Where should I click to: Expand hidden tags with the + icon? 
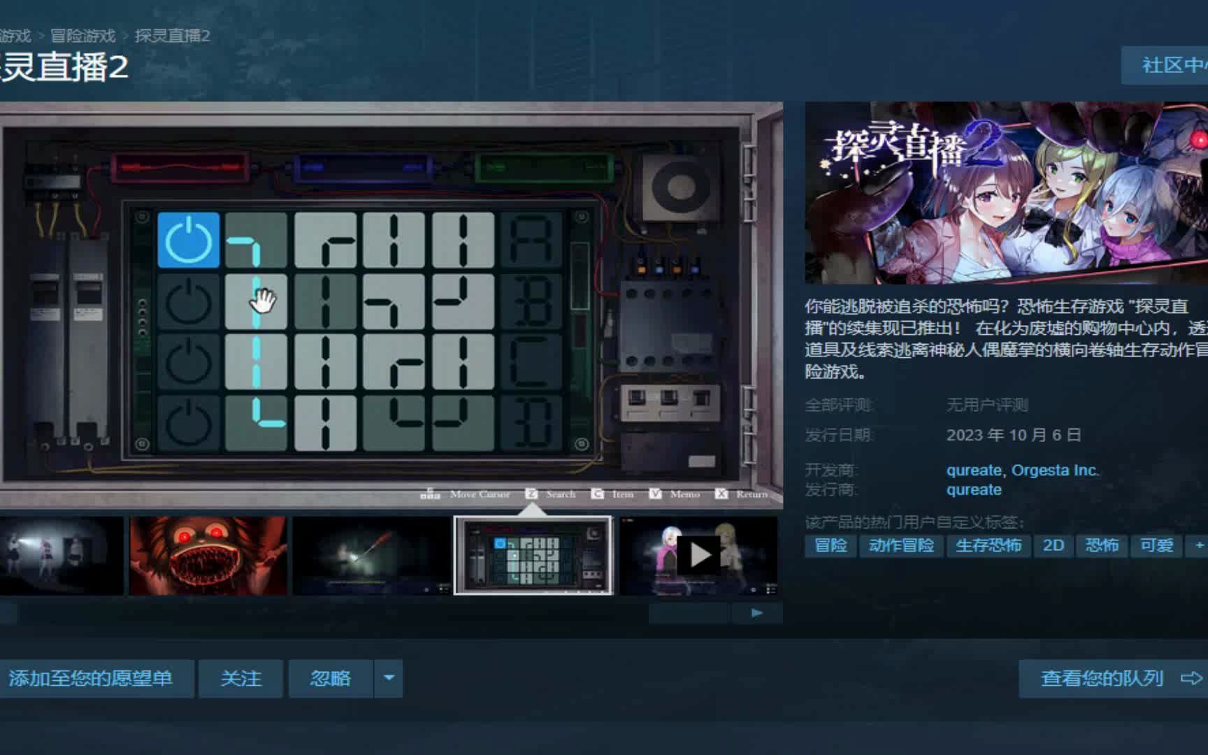[x=1200, y=546]
